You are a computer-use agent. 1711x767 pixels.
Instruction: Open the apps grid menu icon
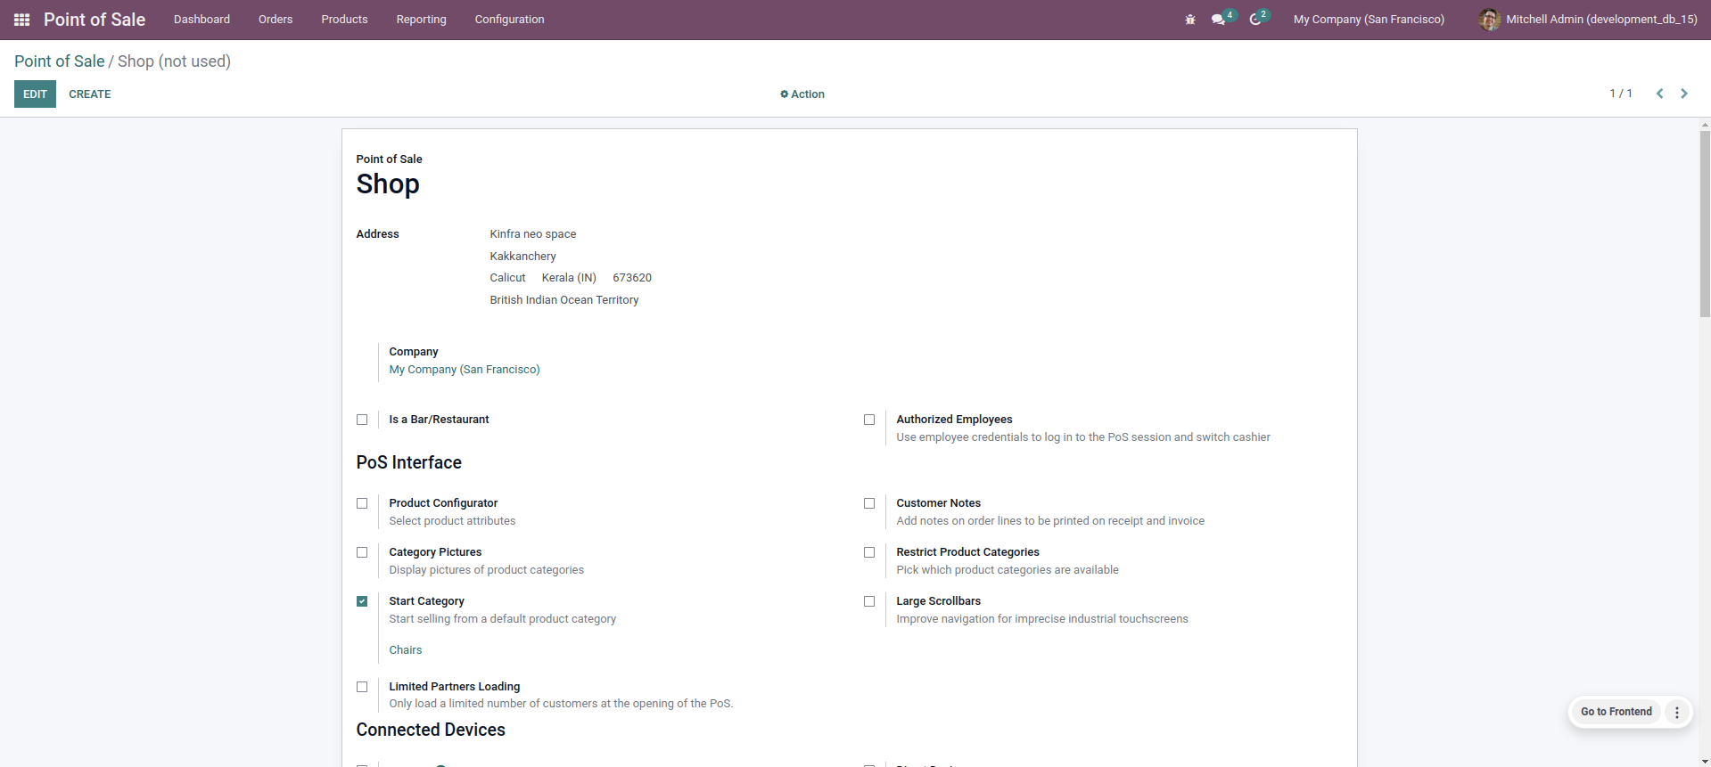coord(22,20)
